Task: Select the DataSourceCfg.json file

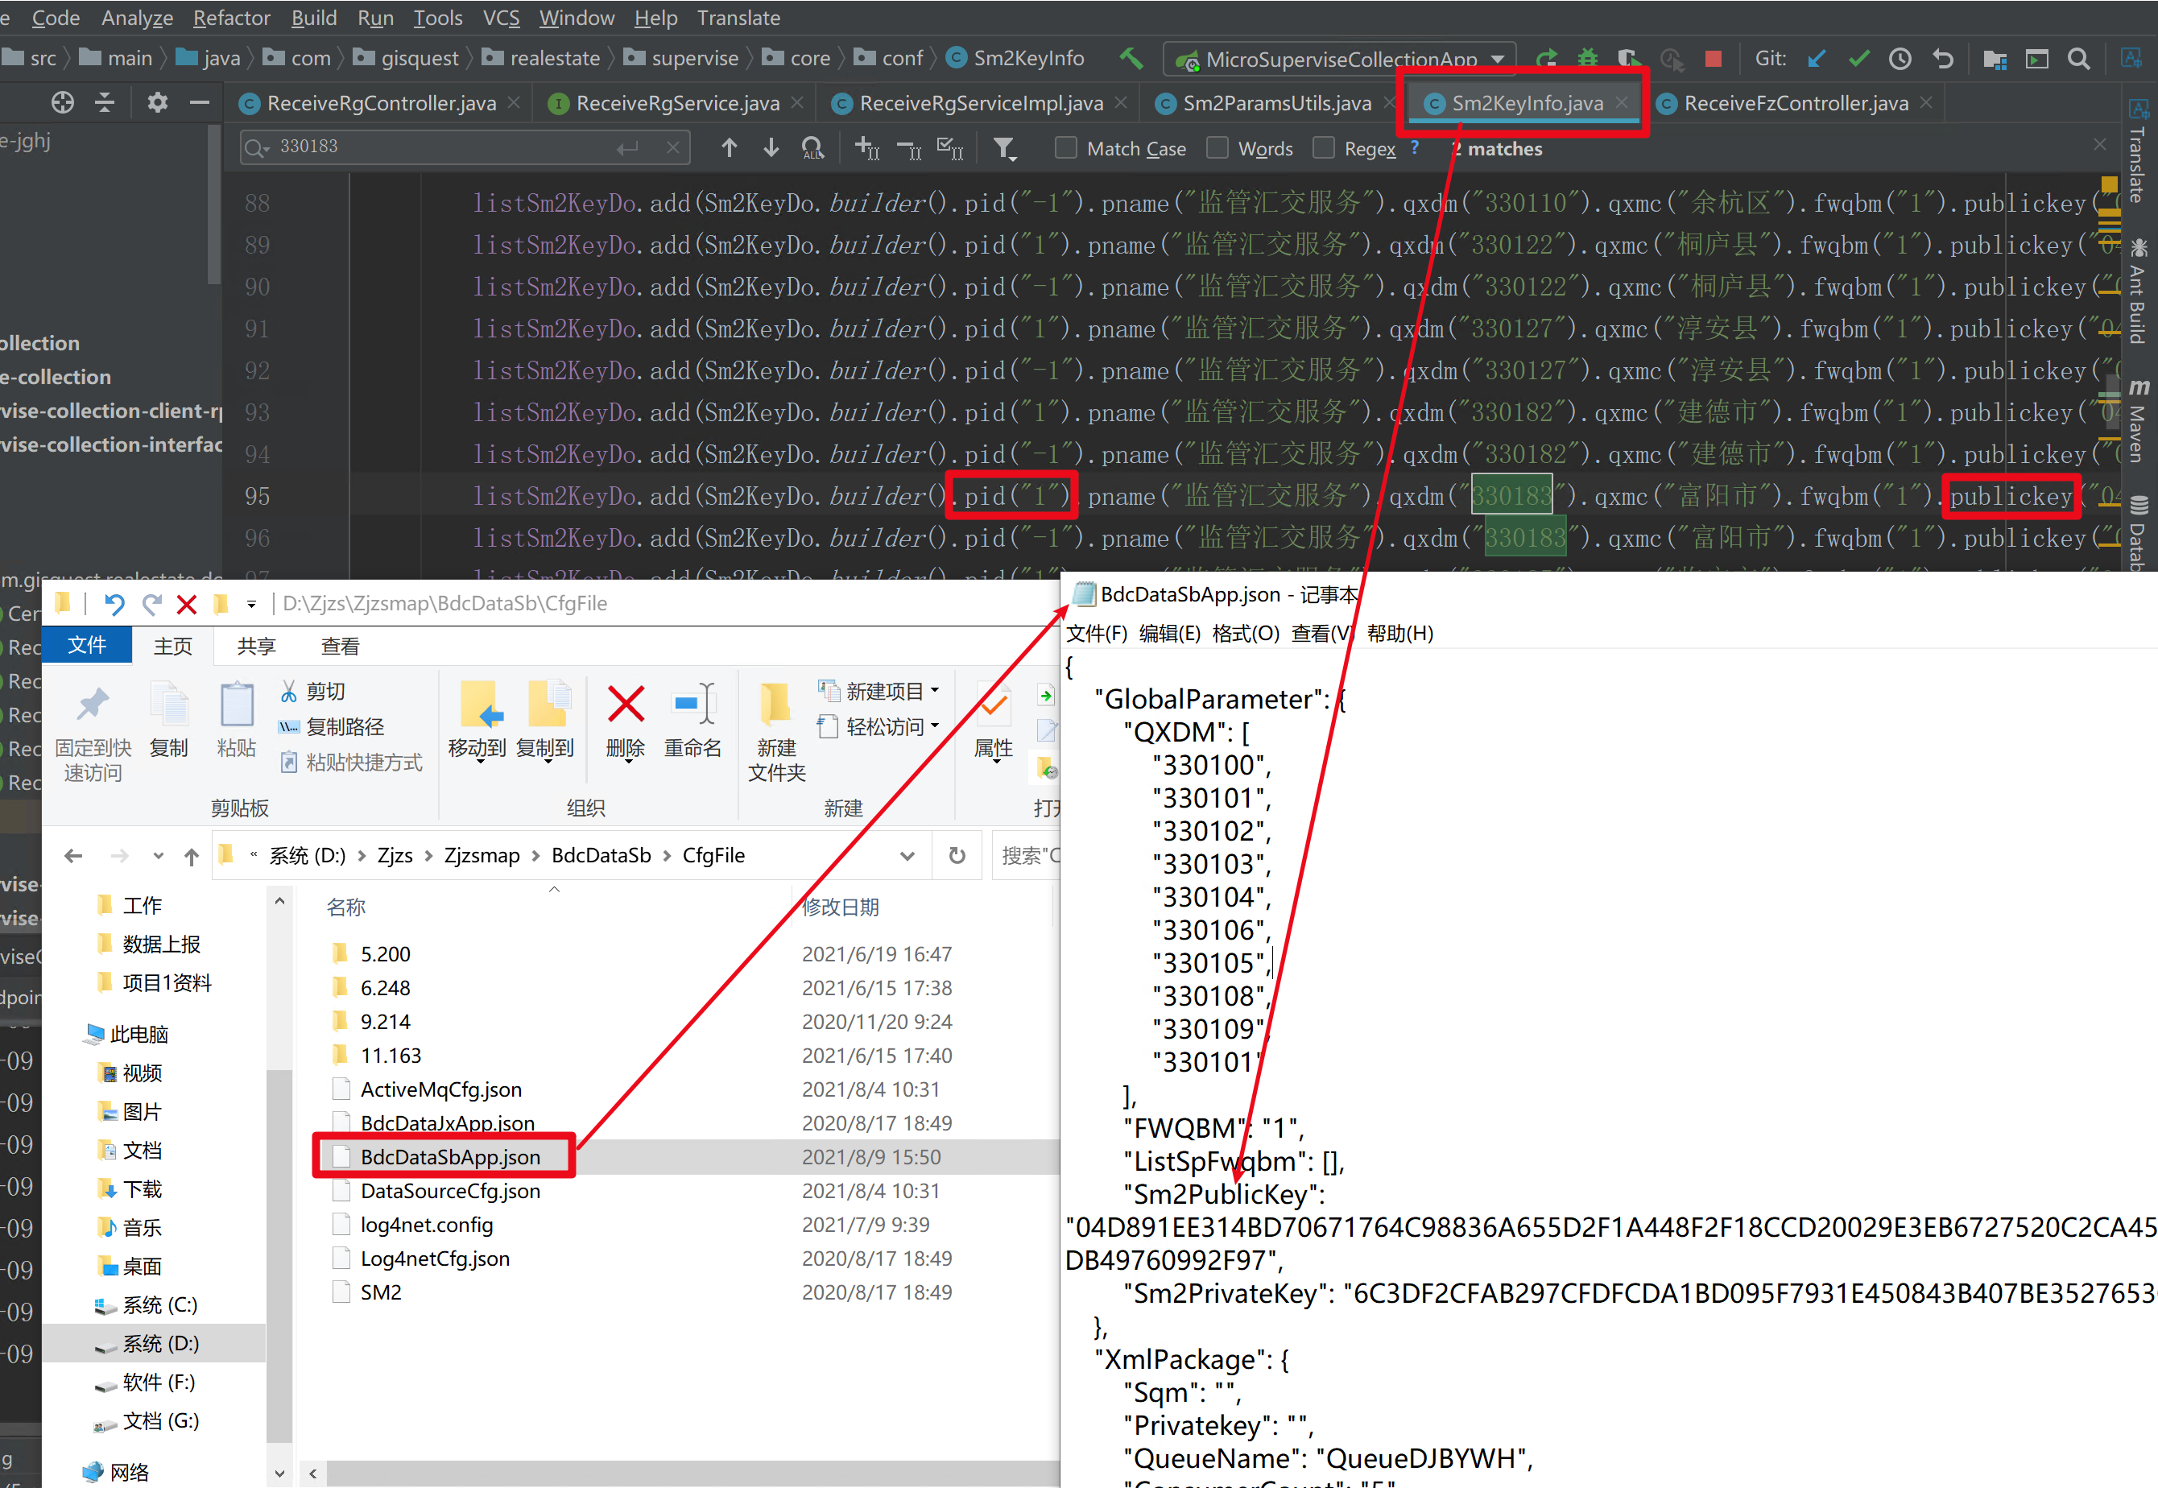Action: 450,1191
